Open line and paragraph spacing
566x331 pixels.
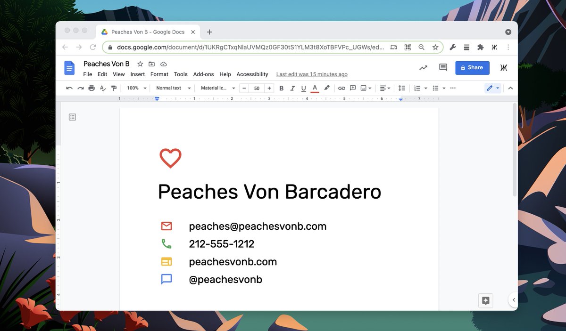(x=402, y=88)
